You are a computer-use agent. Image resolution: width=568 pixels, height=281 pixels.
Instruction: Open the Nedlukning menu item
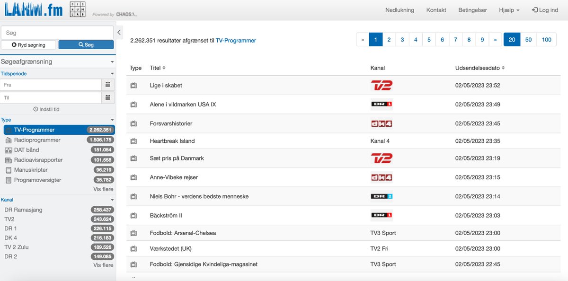coord(399,10)
